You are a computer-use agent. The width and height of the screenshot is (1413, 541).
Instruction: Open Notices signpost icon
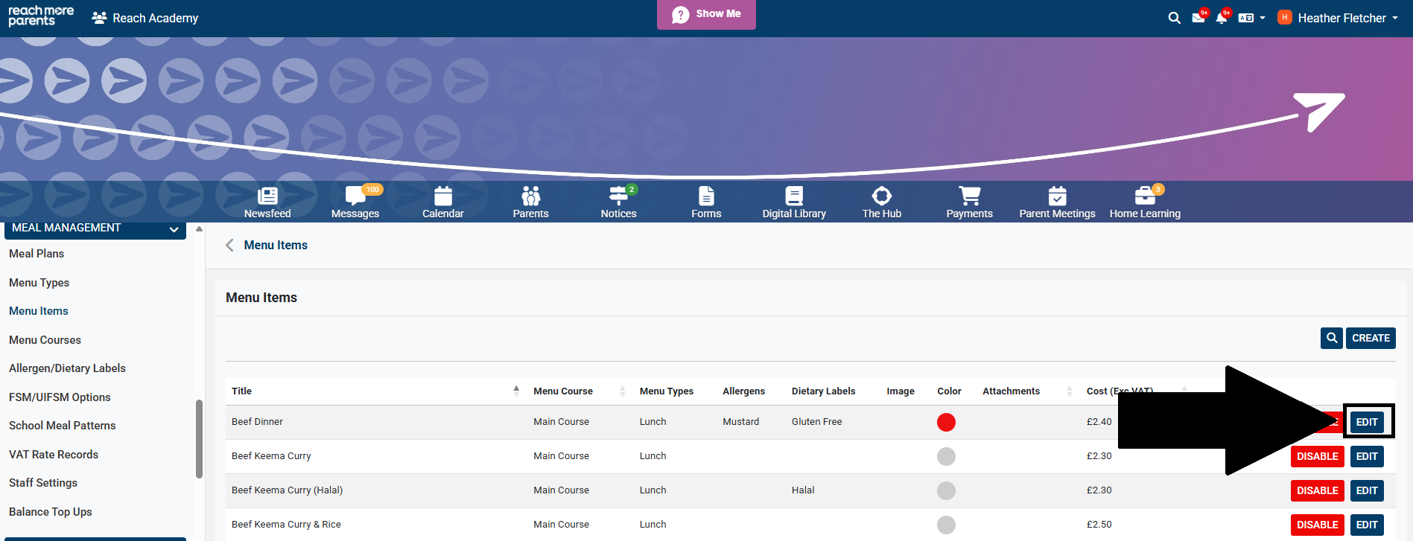click(618, 202)
